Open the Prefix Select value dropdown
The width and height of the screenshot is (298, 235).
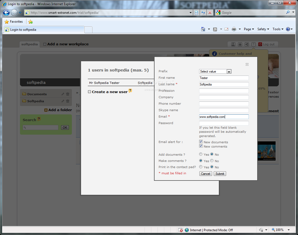(215, 71)
